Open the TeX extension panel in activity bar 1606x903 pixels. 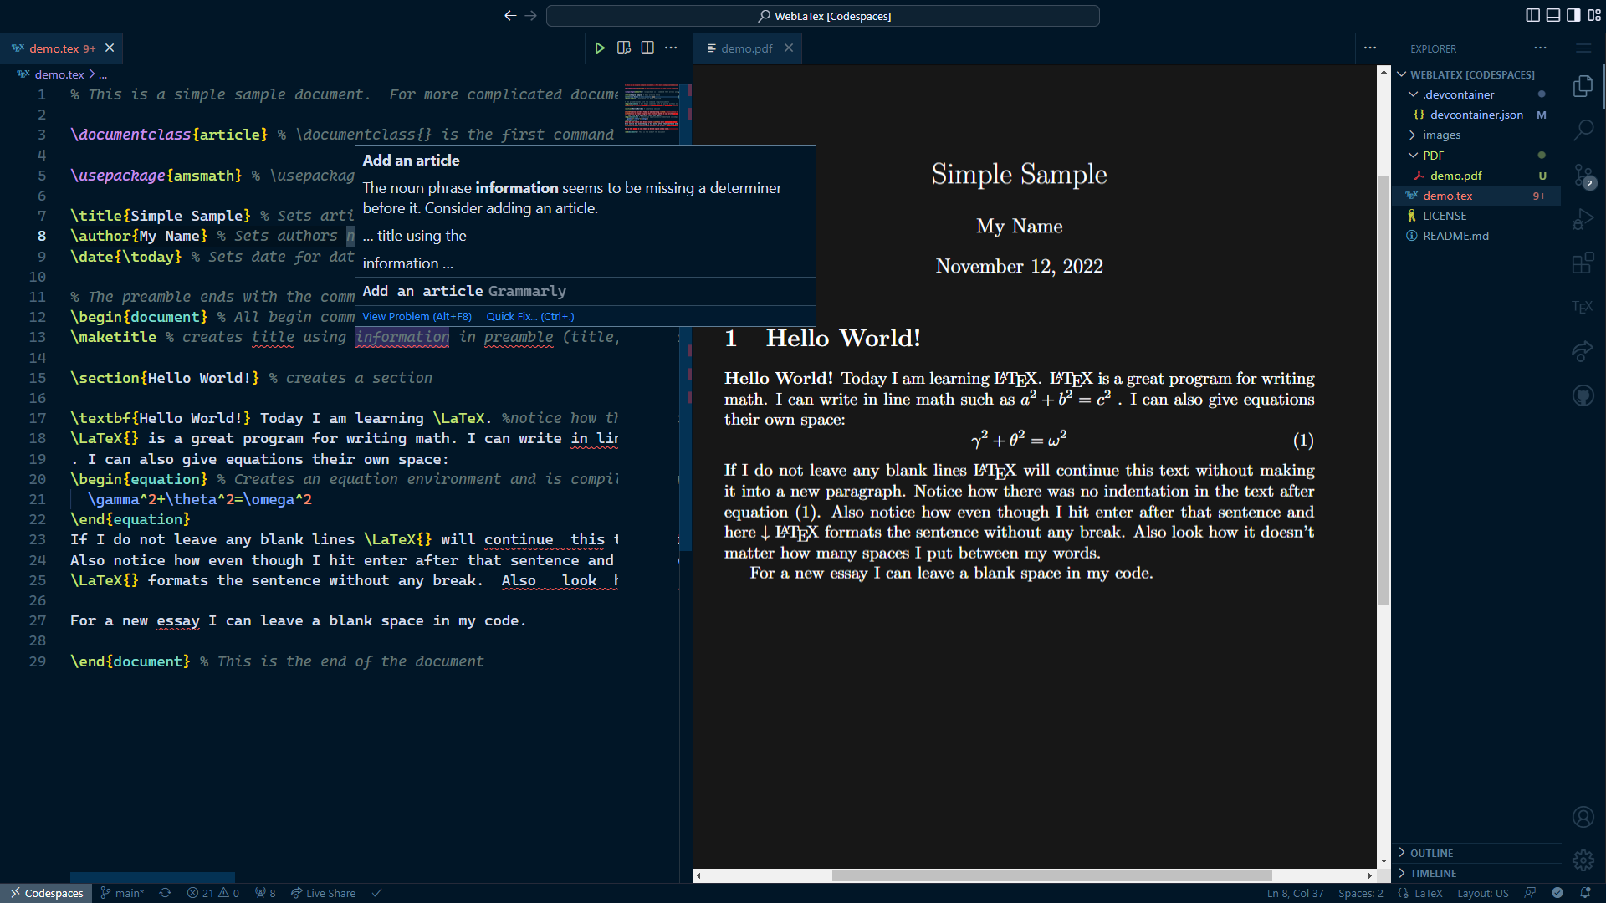(x=1582, y=307)
